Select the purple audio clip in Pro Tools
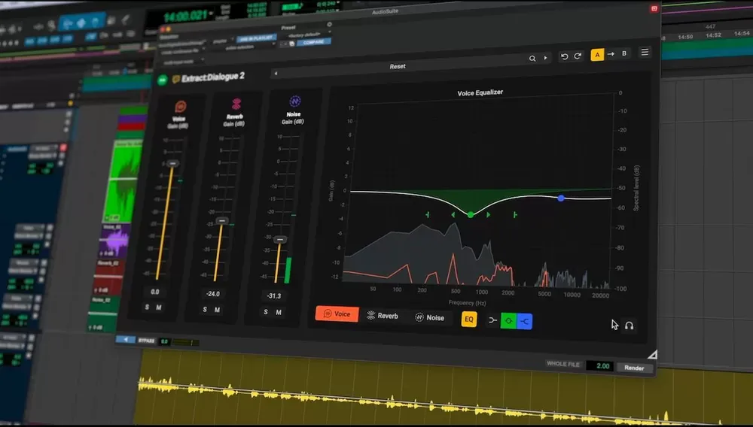753x427 pixels. [x=114, y=241]
